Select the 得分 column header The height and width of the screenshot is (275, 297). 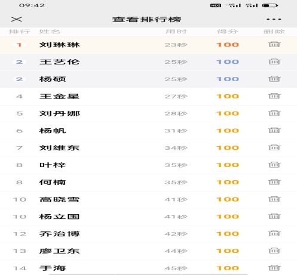pos(228,32)
